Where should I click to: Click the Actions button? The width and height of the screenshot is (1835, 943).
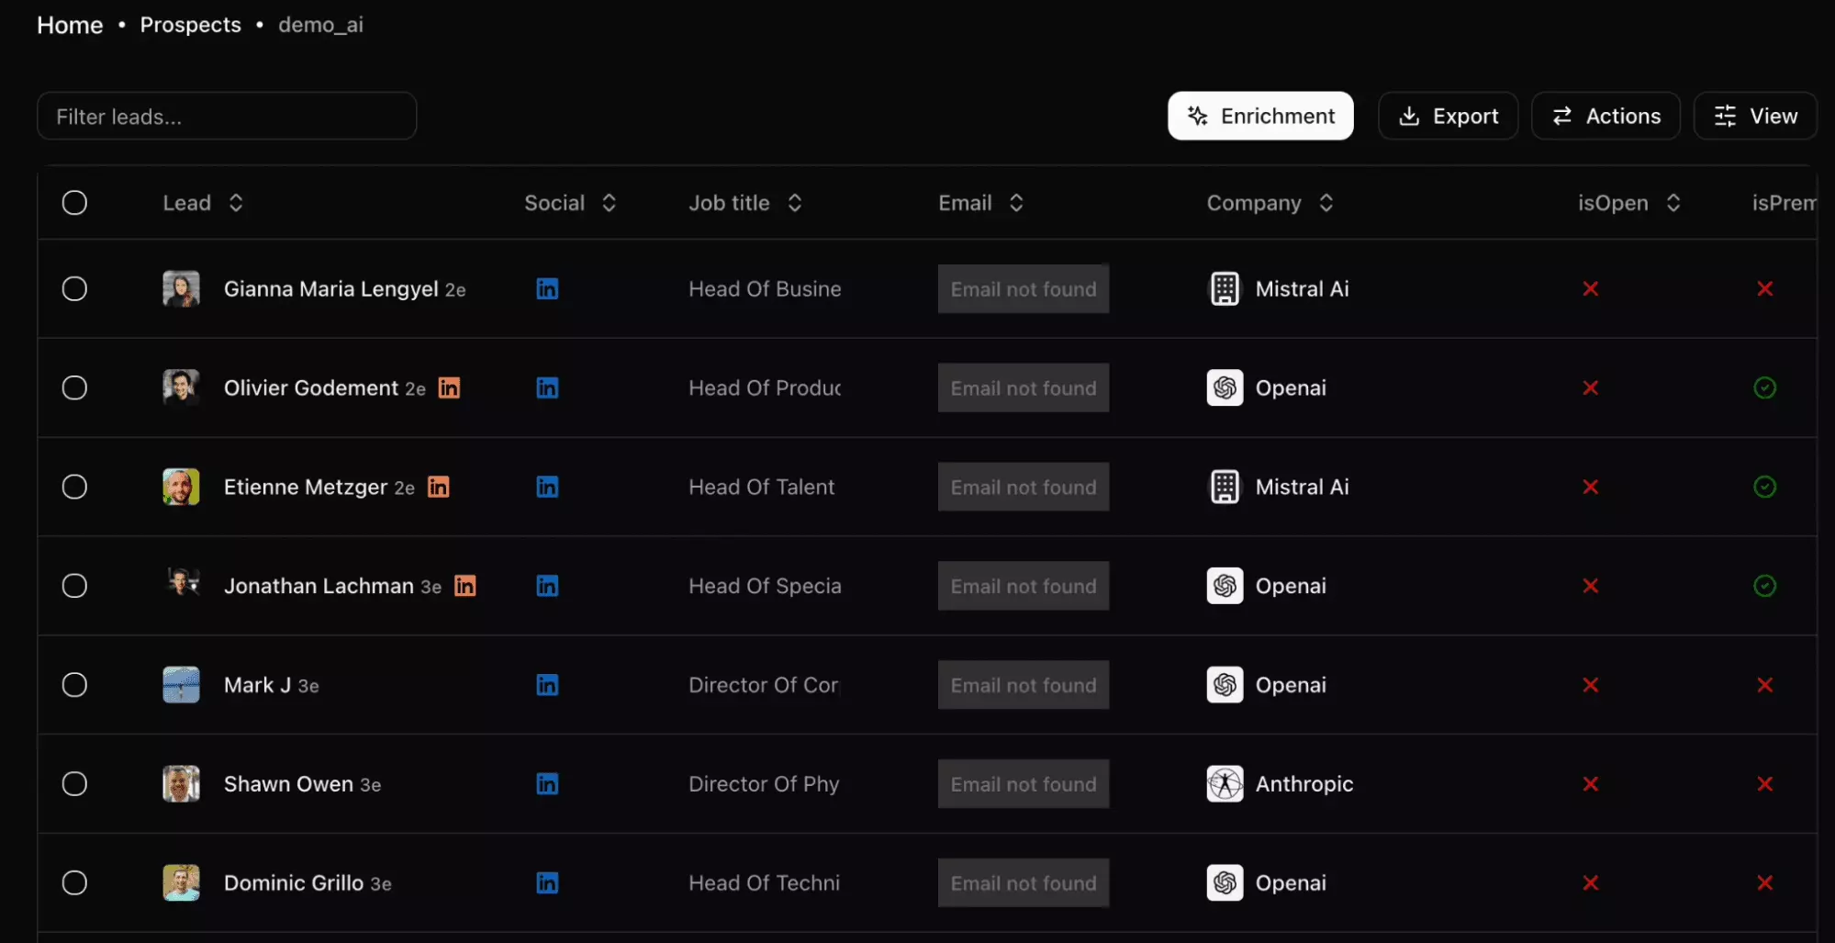coord(1606,116)
